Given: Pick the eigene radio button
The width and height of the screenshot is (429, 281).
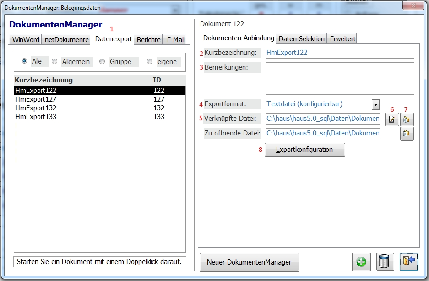Looking at the screenshot, I should pos(149,61).
